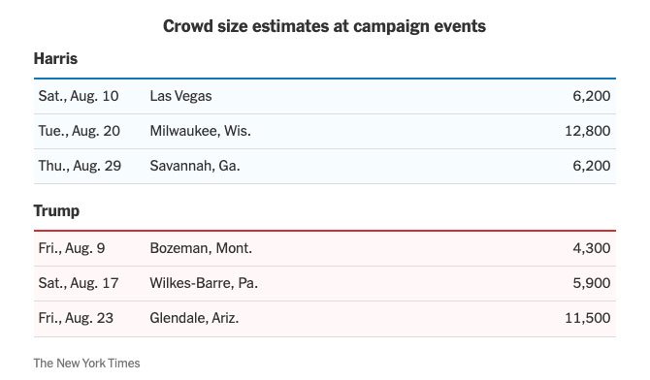Click the Tue., Aug. 20 date

(x=80, y=131)
